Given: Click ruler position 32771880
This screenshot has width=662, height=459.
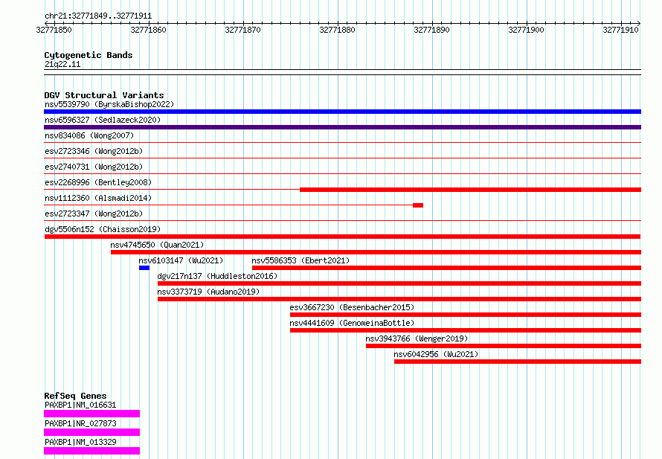Looking at the screenshot, I should [338, 30].
